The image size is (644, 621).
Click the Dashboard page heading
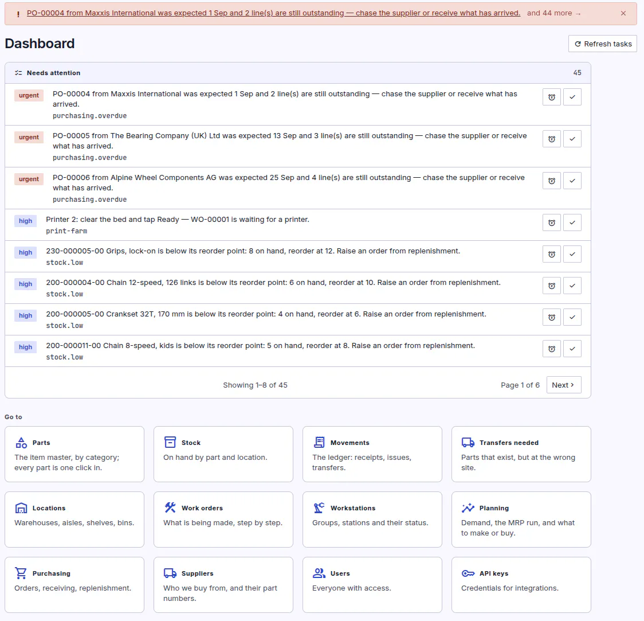(x=40, y=44)
